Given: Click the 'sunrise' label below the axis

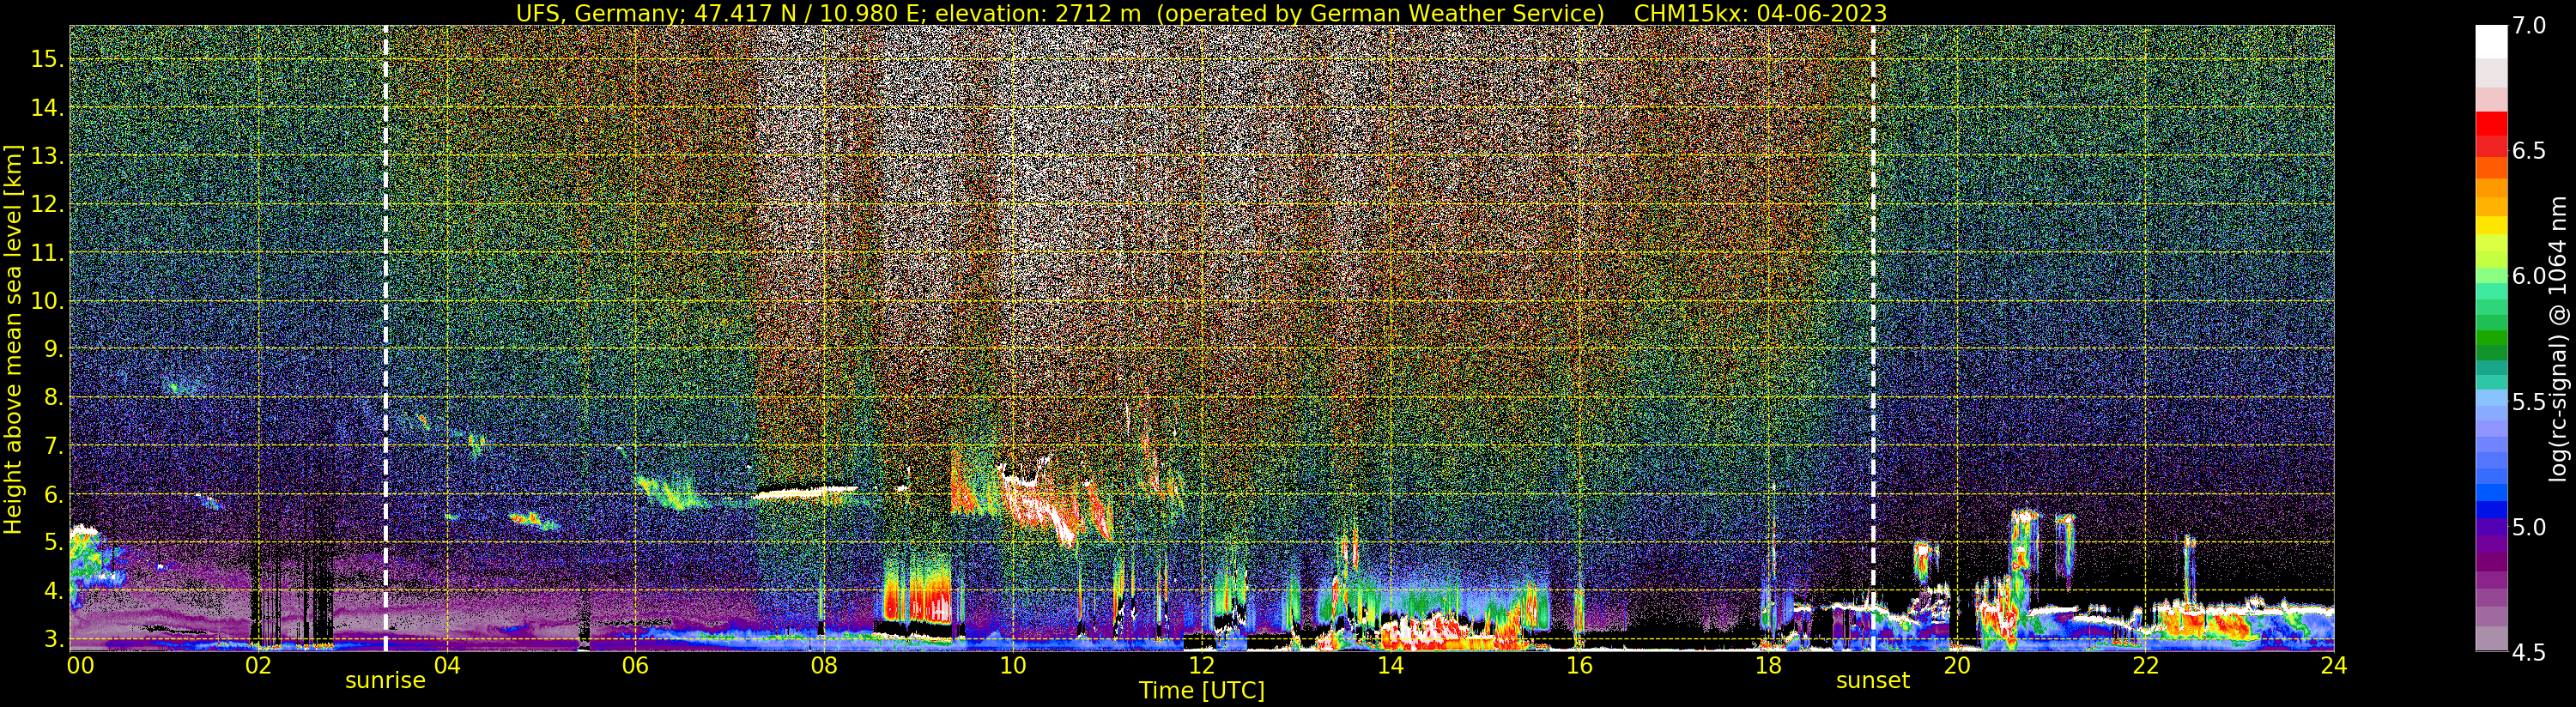Looking at the screenshot, I should click(385, 681).
